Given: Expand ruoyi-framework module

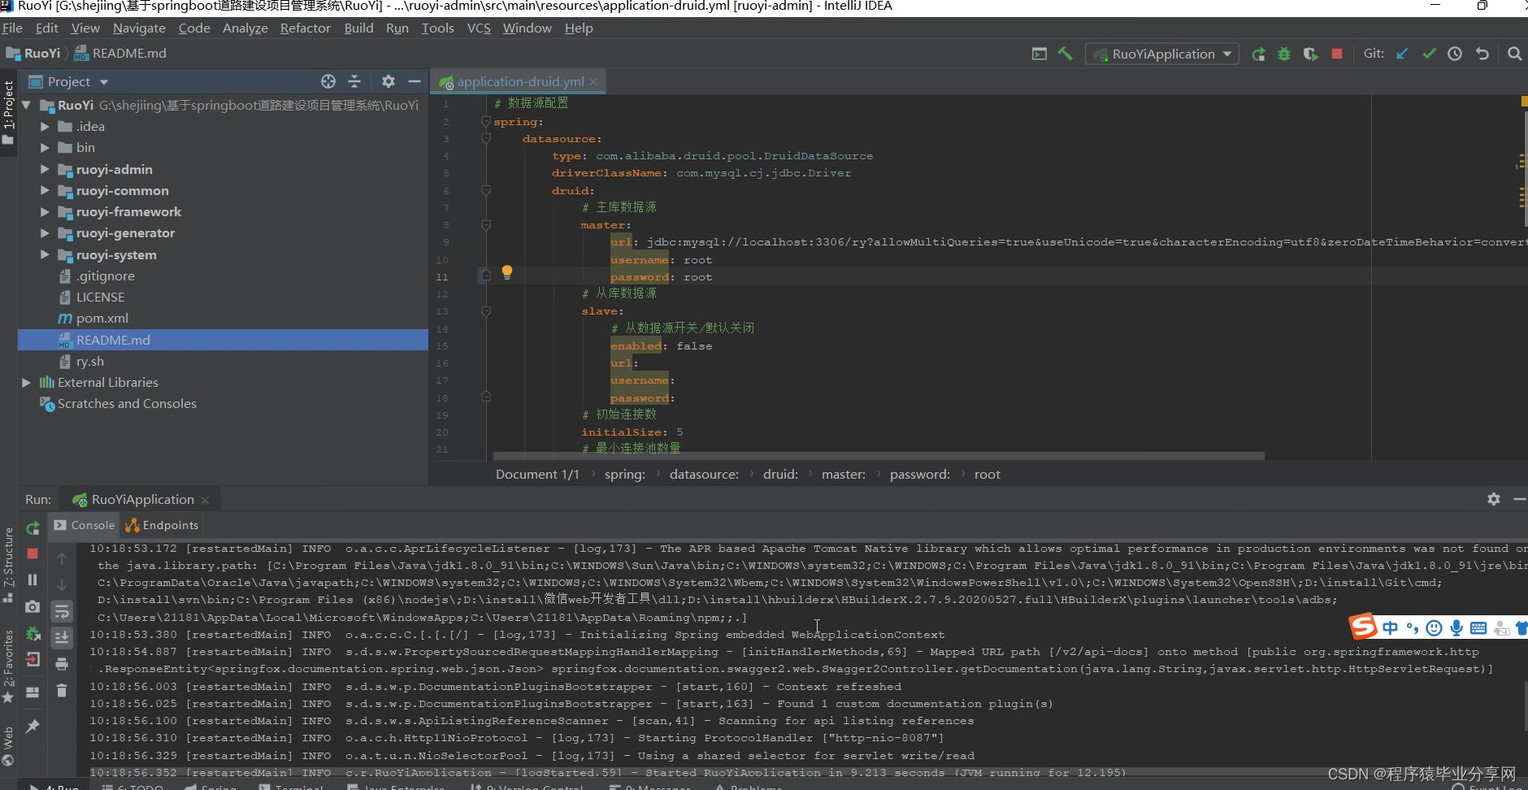Looking at the screenshot, I should click(x=45, y=211).
